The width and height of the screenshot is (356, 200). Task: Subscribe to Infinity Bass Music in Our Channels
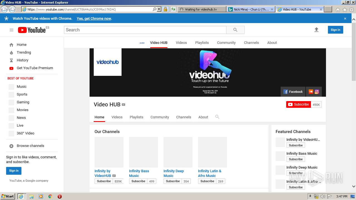(x=138, y=181)
